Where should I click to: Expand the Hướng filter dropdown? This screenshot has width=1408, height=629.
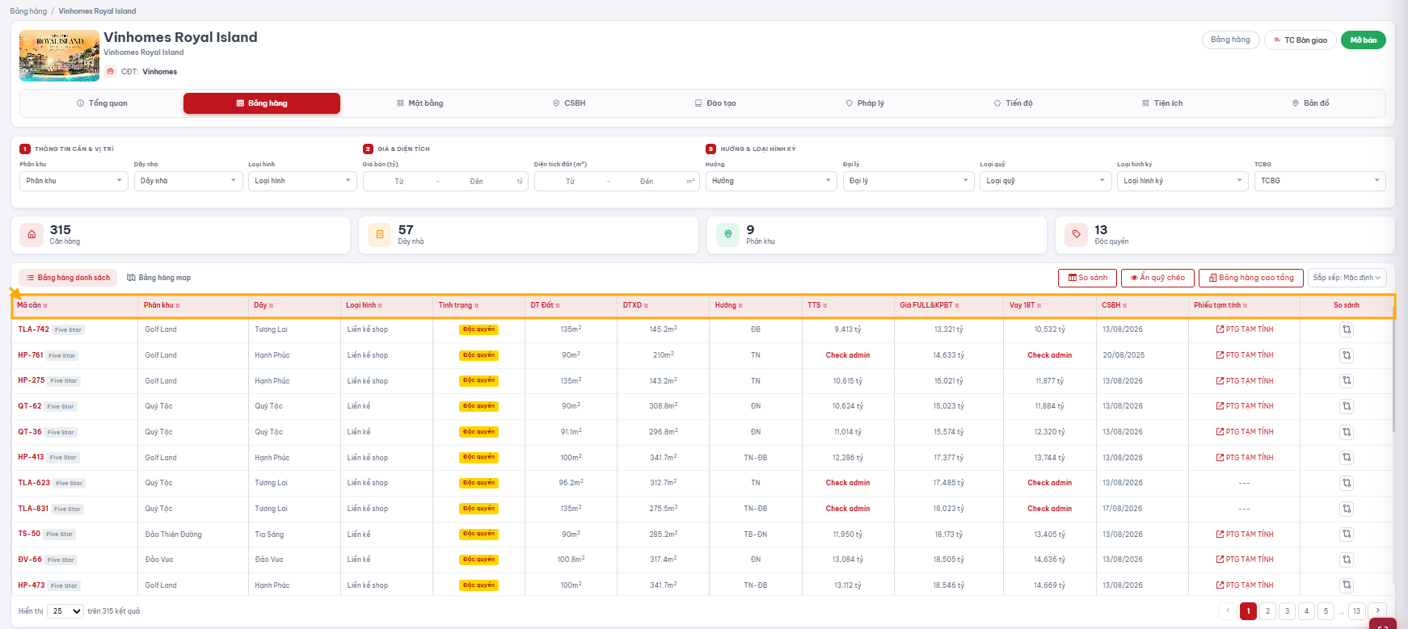(771, 181)
